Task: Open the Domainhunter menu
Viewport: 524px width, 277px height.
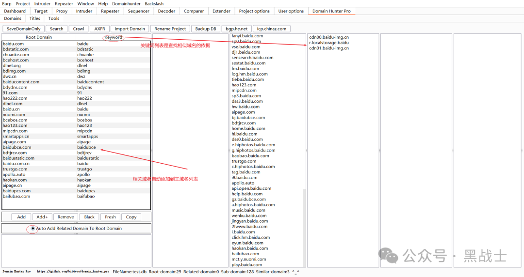Action: pos(126,4)
